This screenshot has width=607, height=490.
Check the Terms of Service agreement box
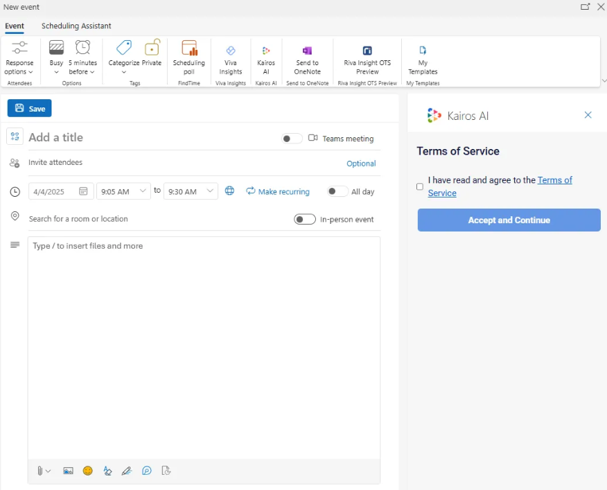coord(420,186)
